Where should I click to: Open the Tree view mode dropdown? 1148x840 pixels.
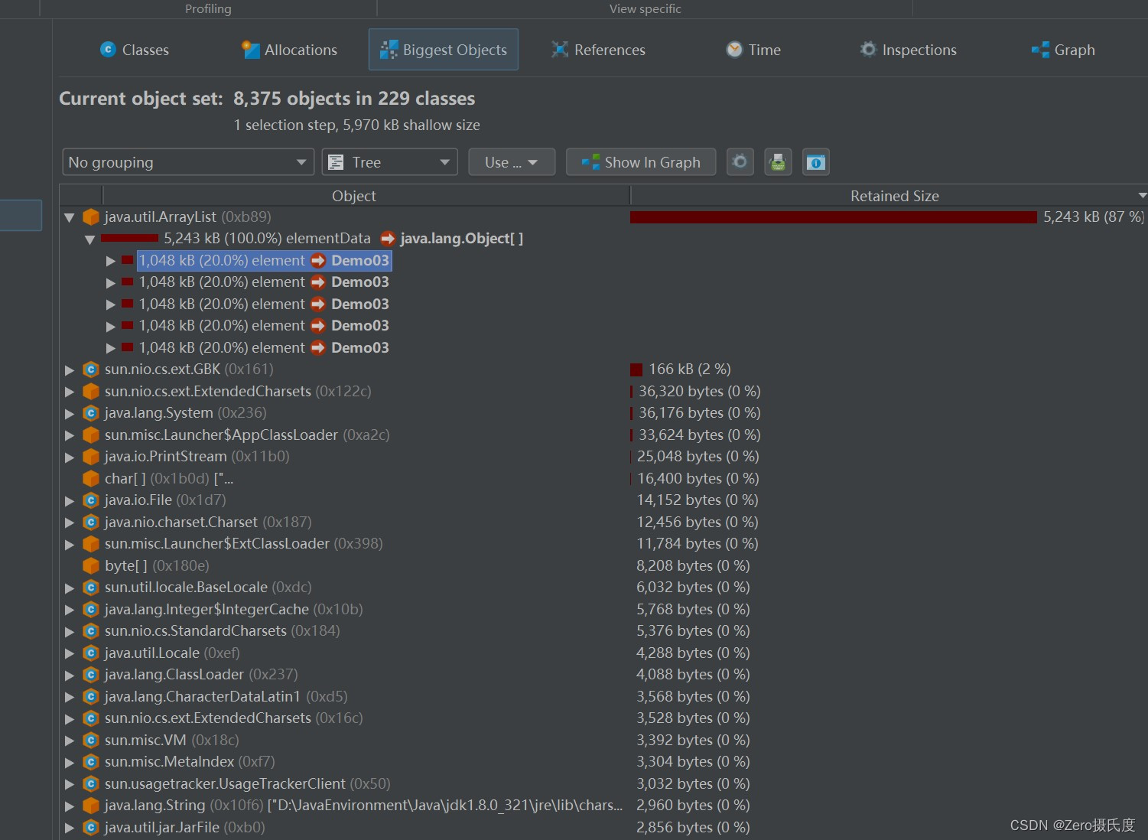(x=390, y=162)
